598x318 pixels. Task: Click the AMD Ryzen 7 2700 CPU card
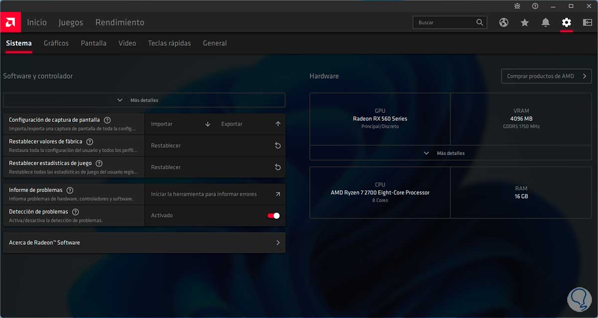pos(380,193)
